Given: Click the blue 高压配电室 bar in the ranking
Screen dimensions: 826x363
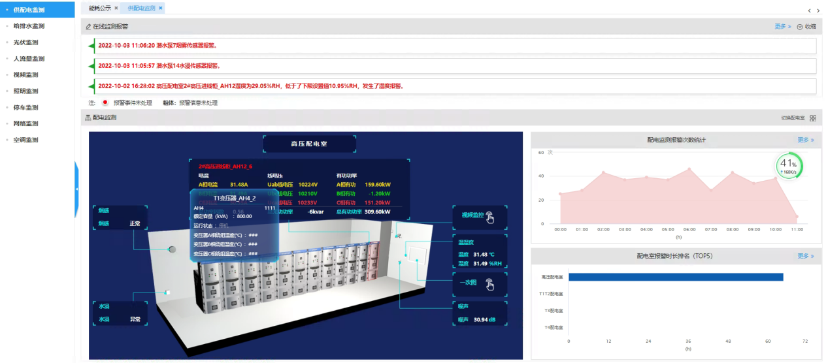Looking at the screenshot, I should [675, 277].
